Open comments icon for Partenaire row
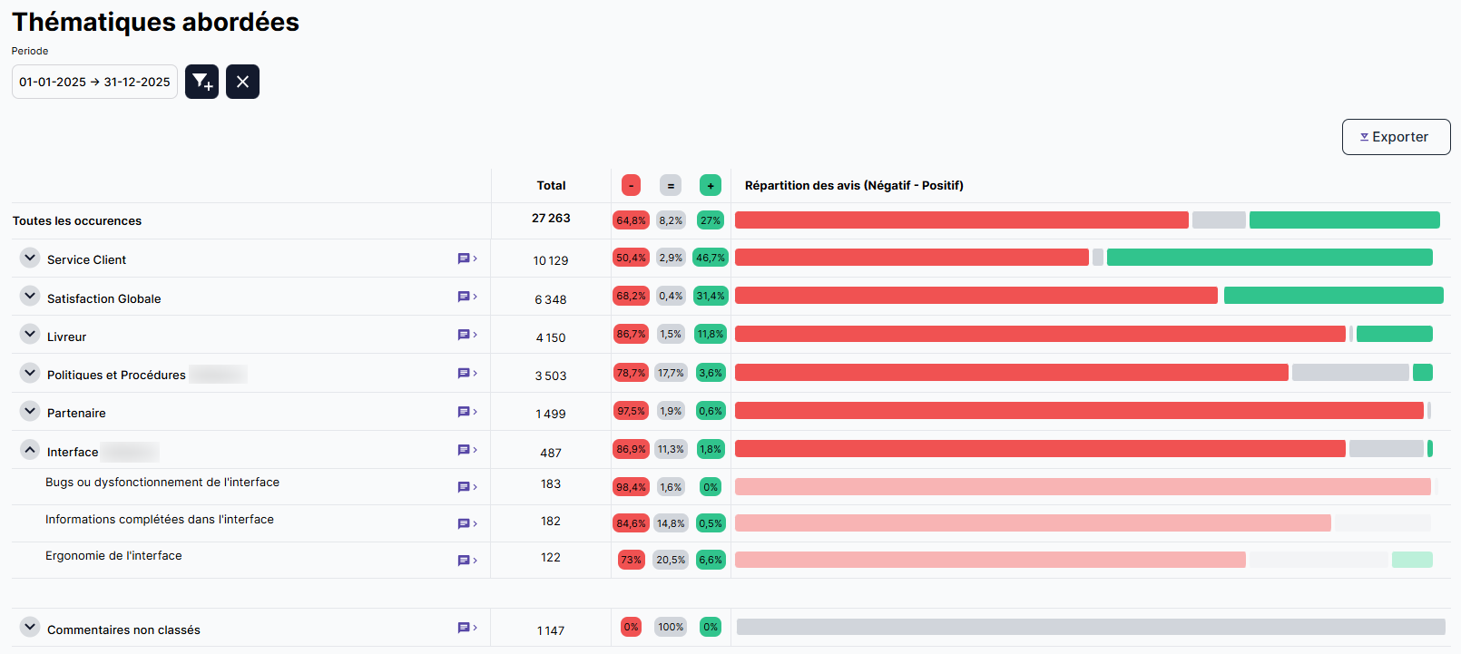1461x654 pixels. pyautogui.click(x=466, y=412)
